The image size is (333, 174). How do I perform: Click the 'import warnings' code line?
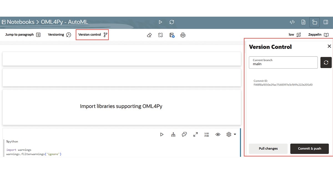(x=19, y=150)
